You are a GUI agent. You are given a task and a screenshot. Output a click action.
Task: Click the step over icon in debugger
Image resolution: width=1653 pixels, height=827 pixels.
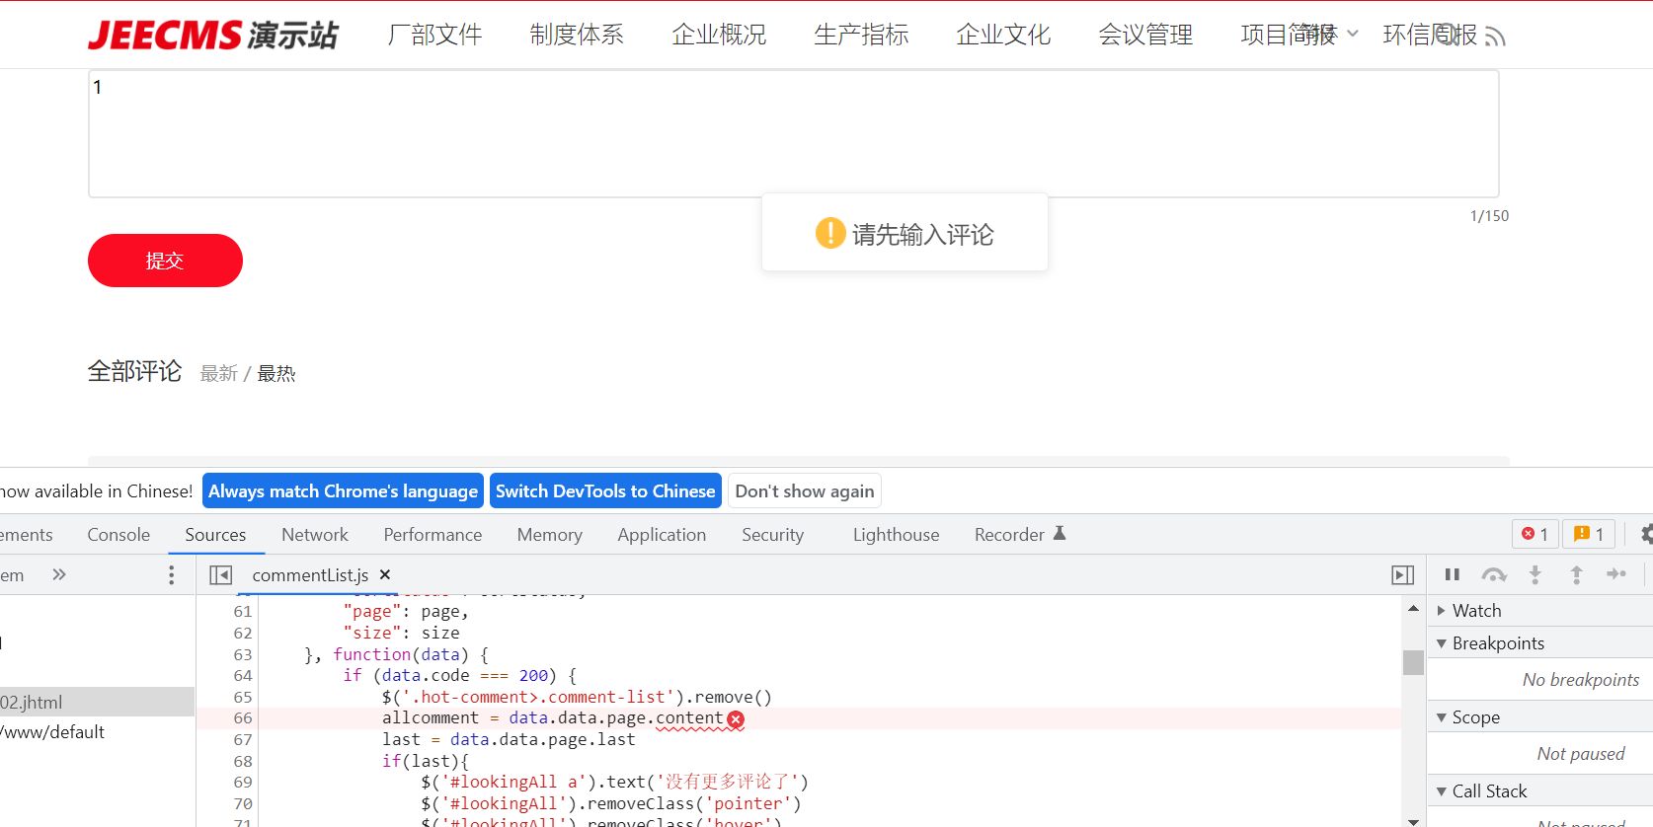[1493, 574]
